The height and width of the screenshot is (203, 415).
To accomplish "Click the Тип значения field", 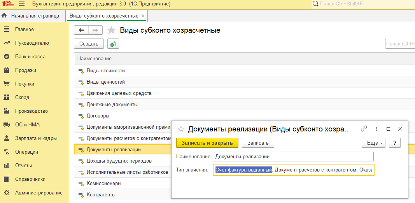I will tap(294, 170).
